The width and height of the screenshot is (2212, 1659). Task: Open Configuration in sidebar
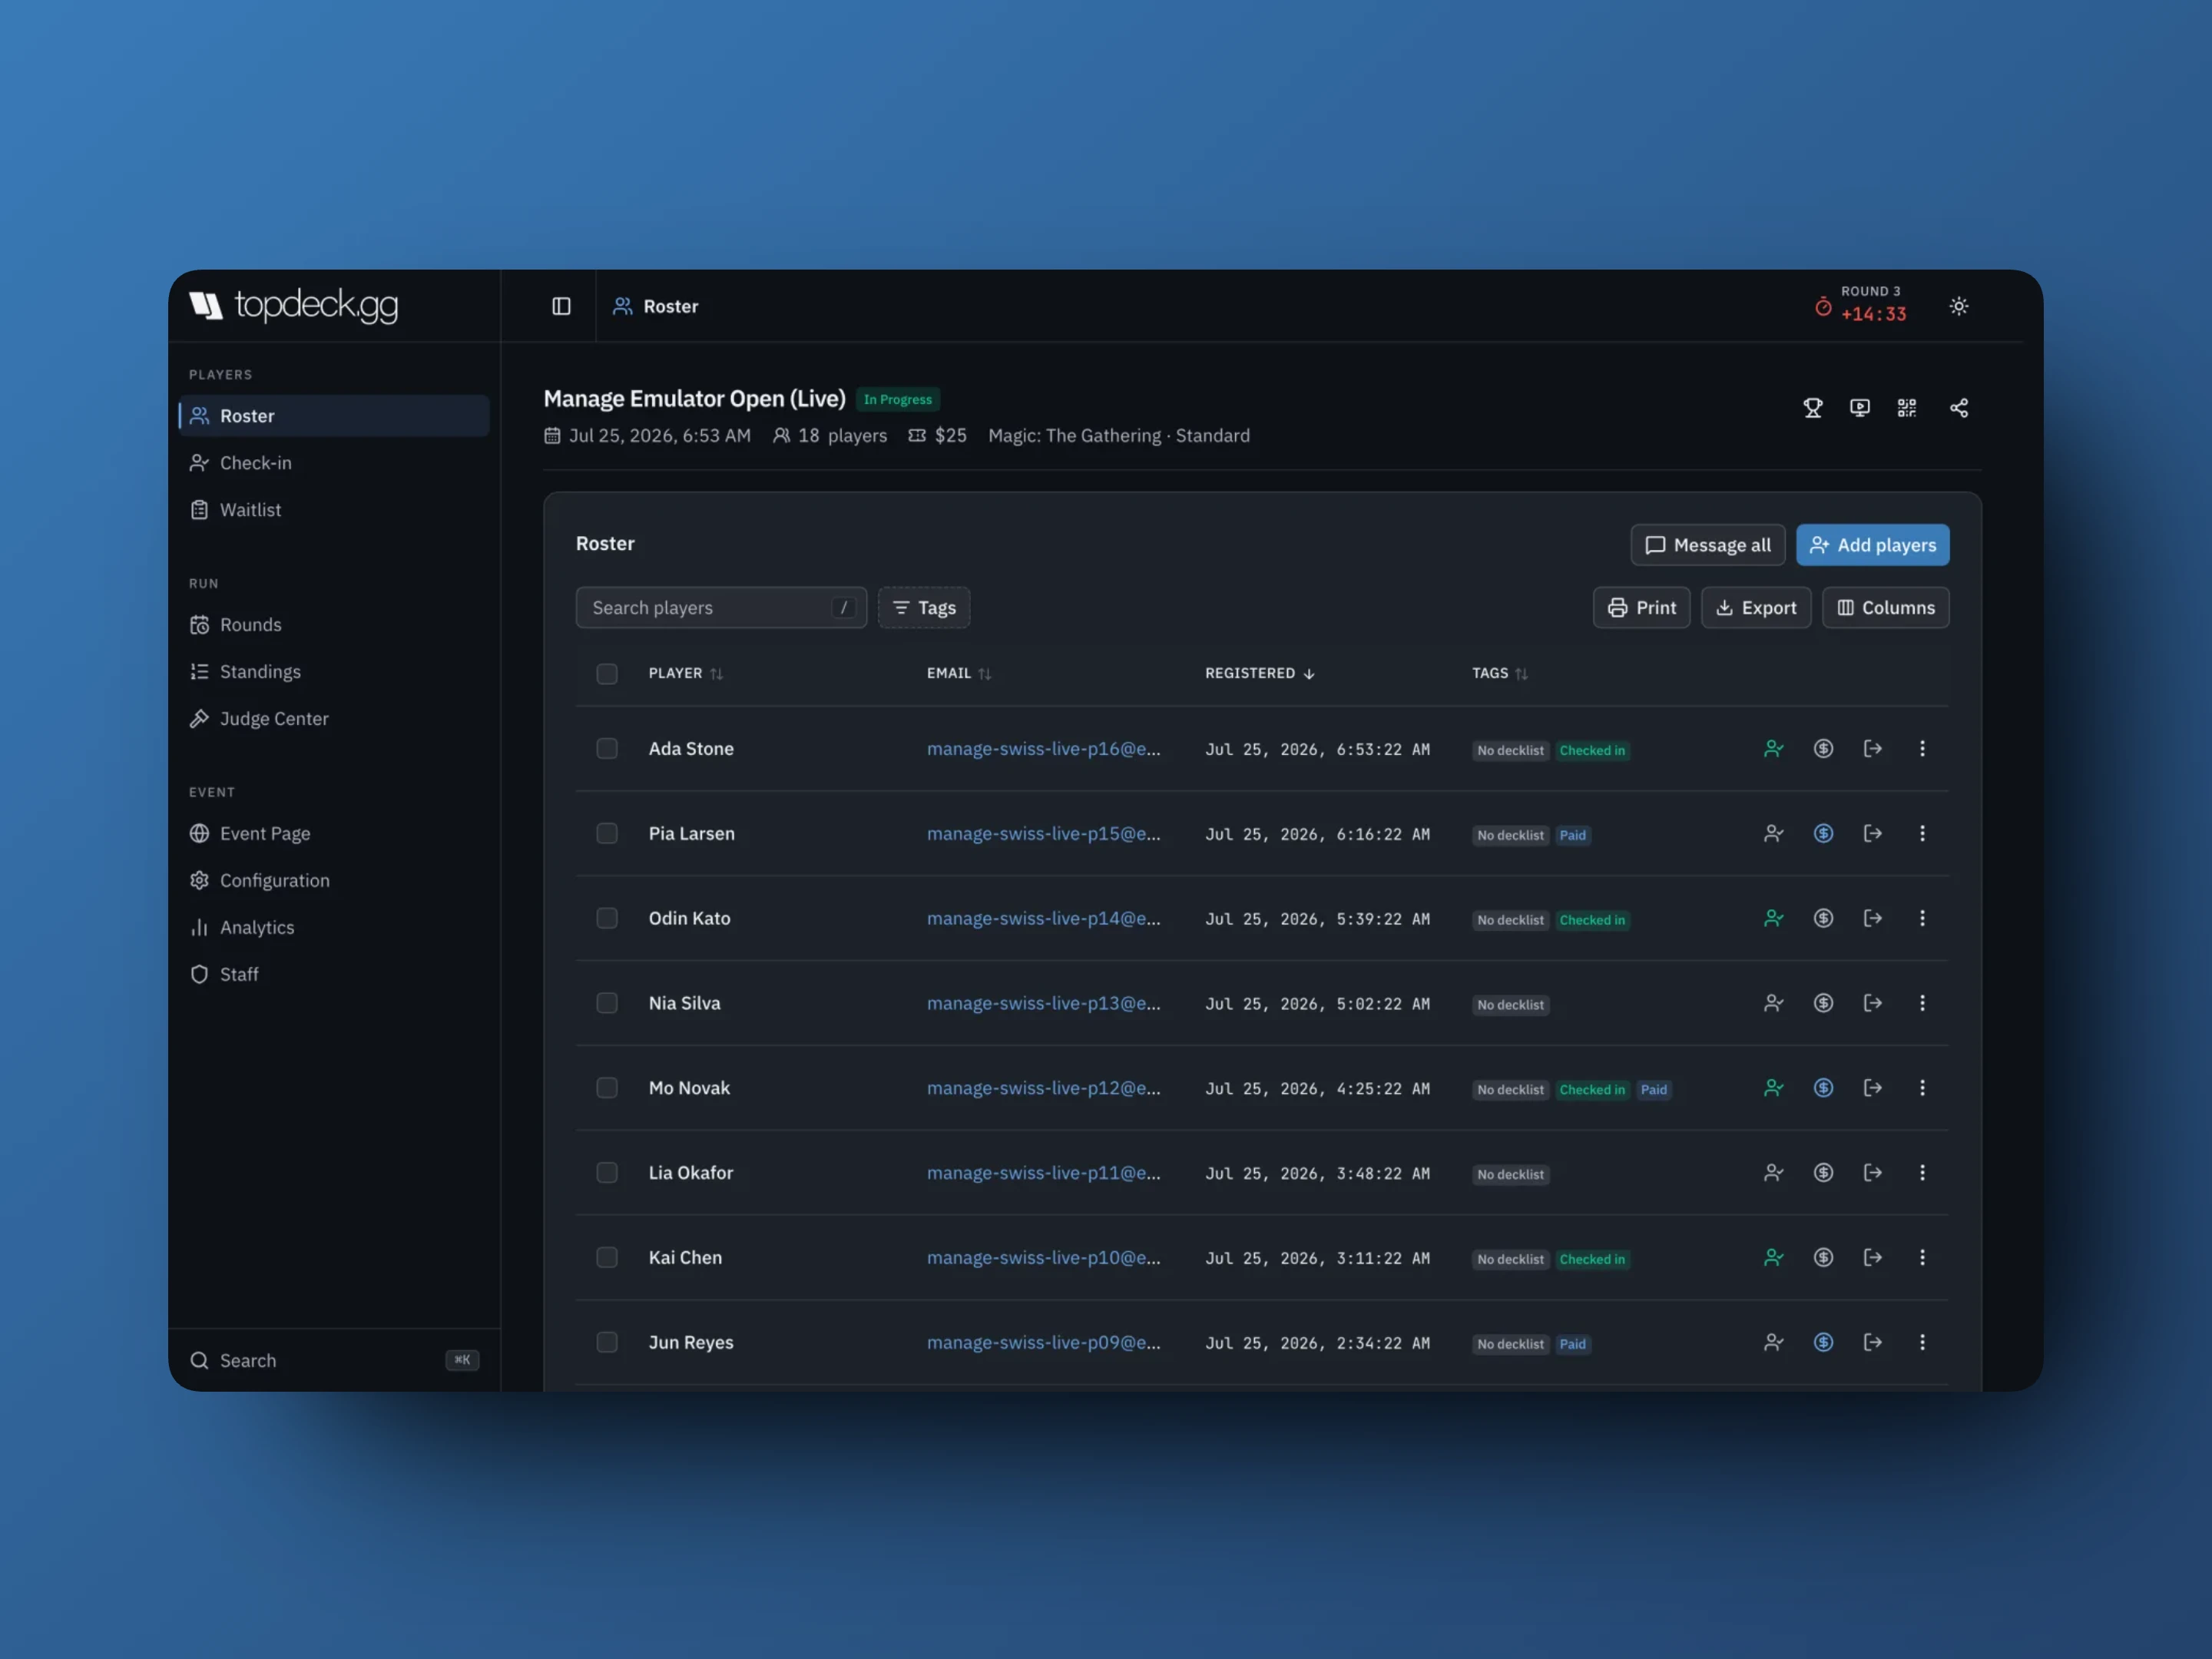pos(334,881)
